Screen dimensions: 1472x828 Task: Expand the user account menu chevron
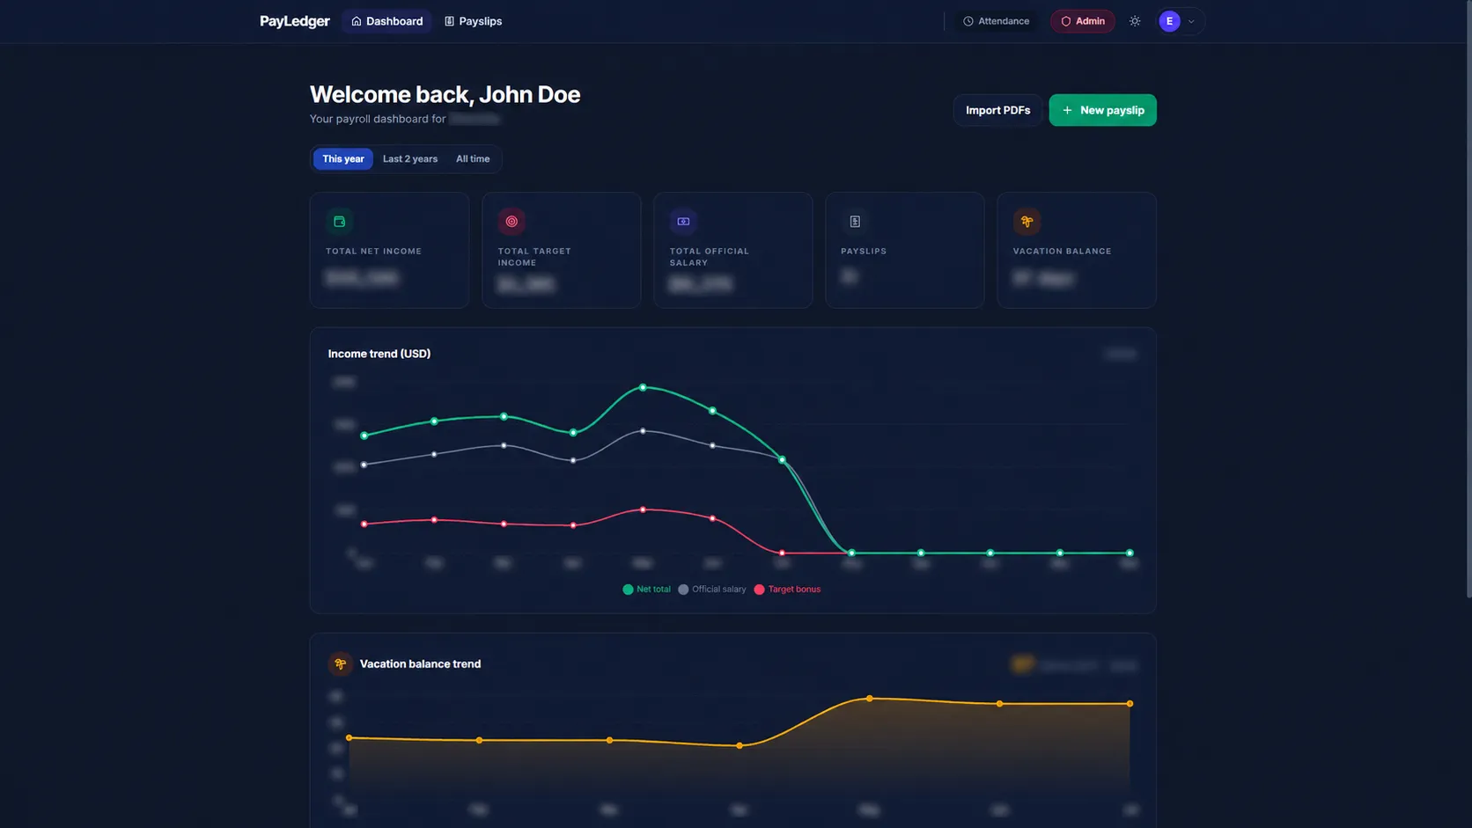(x=1191, y=21)
